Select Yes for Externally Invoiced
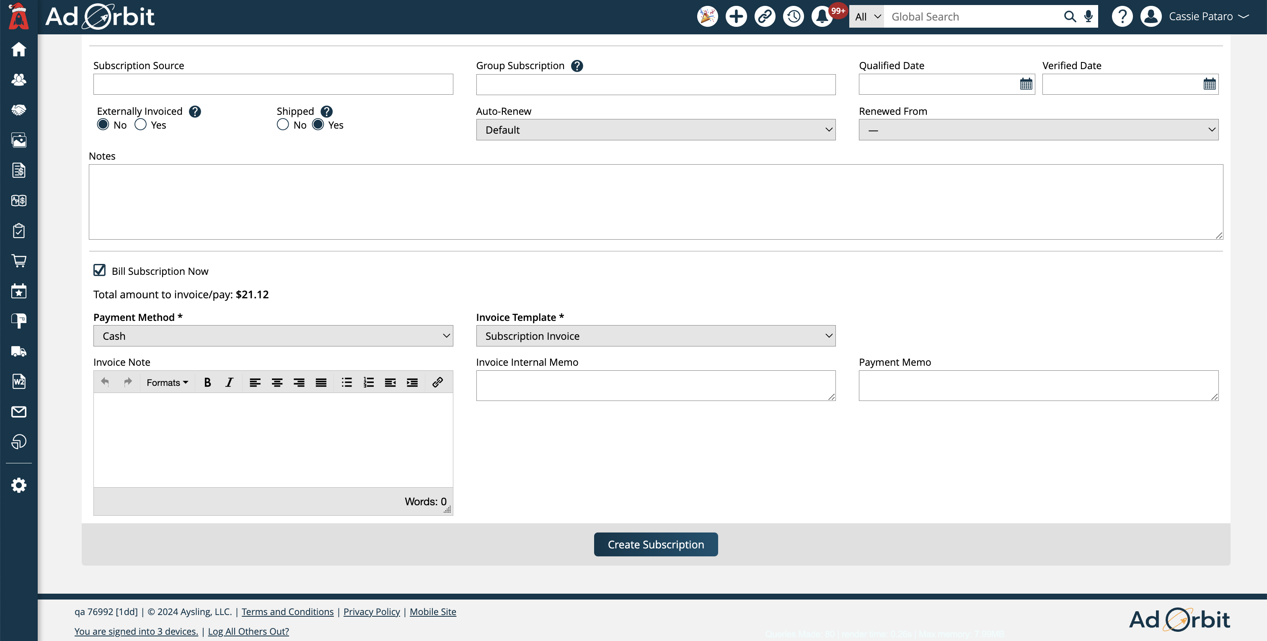The height and width of the screenshot is (641, 1267). tap(141, 124)
